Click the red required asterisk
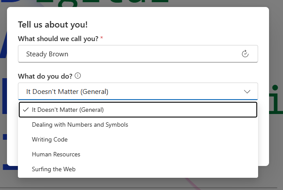 pyautogui.click(x=102, y=38)
